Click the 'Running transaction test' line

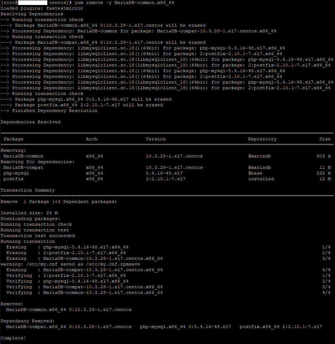point(35,230)
